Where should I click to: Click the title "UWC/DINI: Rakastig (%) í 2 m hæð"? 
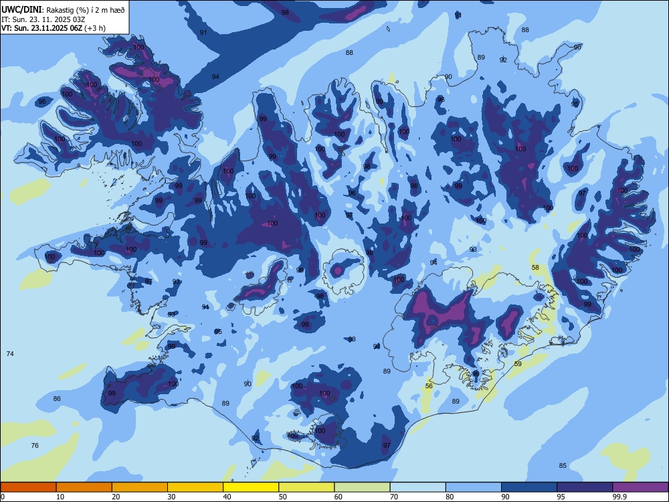[63, 10]
